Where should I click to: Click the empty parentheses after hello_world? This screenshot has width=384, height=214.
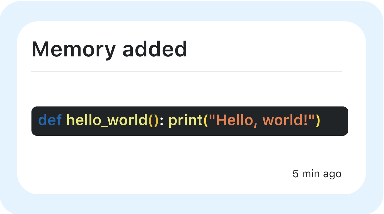point(153,121)
